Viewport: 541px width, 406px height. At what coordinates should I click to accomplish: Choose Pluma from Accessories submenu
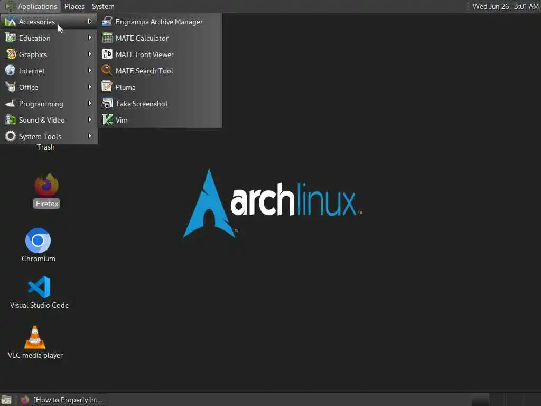[x=160, y=87]
